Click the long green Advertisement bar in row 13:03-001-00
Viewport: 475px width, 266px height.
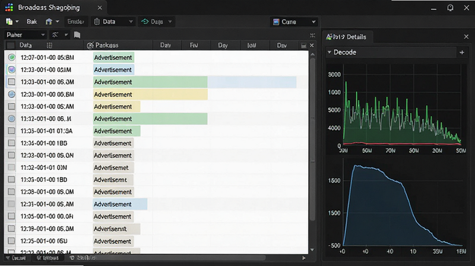pyautogui.click(x=150, y=82)
